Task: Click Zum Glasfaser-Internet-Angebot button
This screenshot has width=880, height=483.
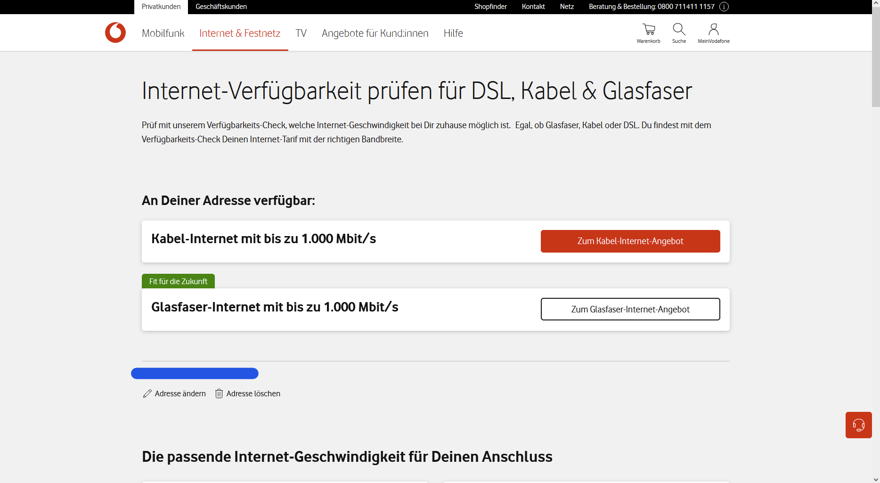Action: (630, 309)
